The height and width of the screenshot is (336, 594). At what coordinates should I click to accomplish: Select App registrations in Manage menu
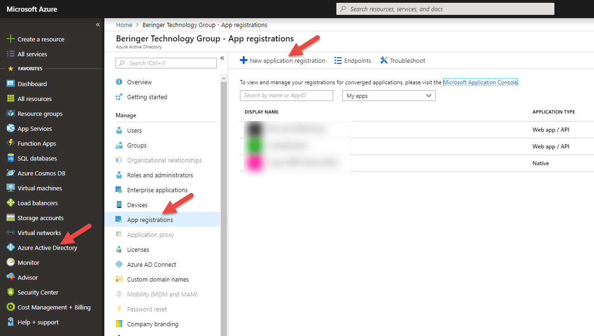pyautogui.click(x=162, y=220)
